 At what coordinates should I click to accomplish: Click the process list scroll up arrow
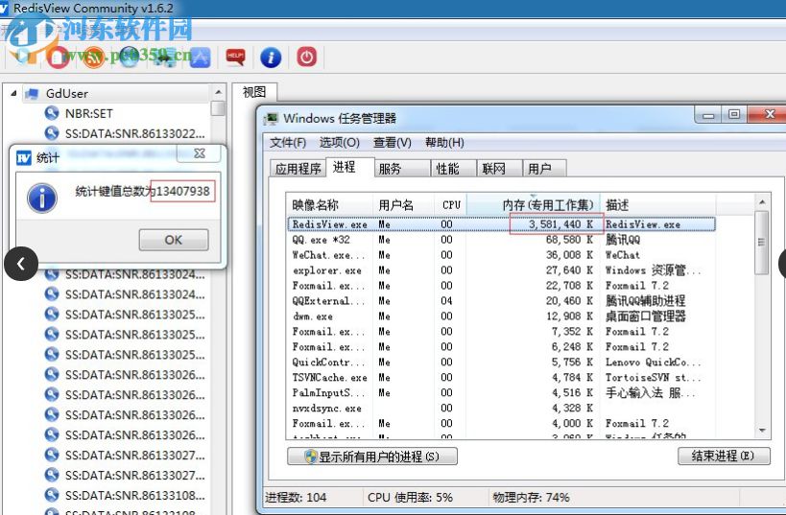pos(762,202)
